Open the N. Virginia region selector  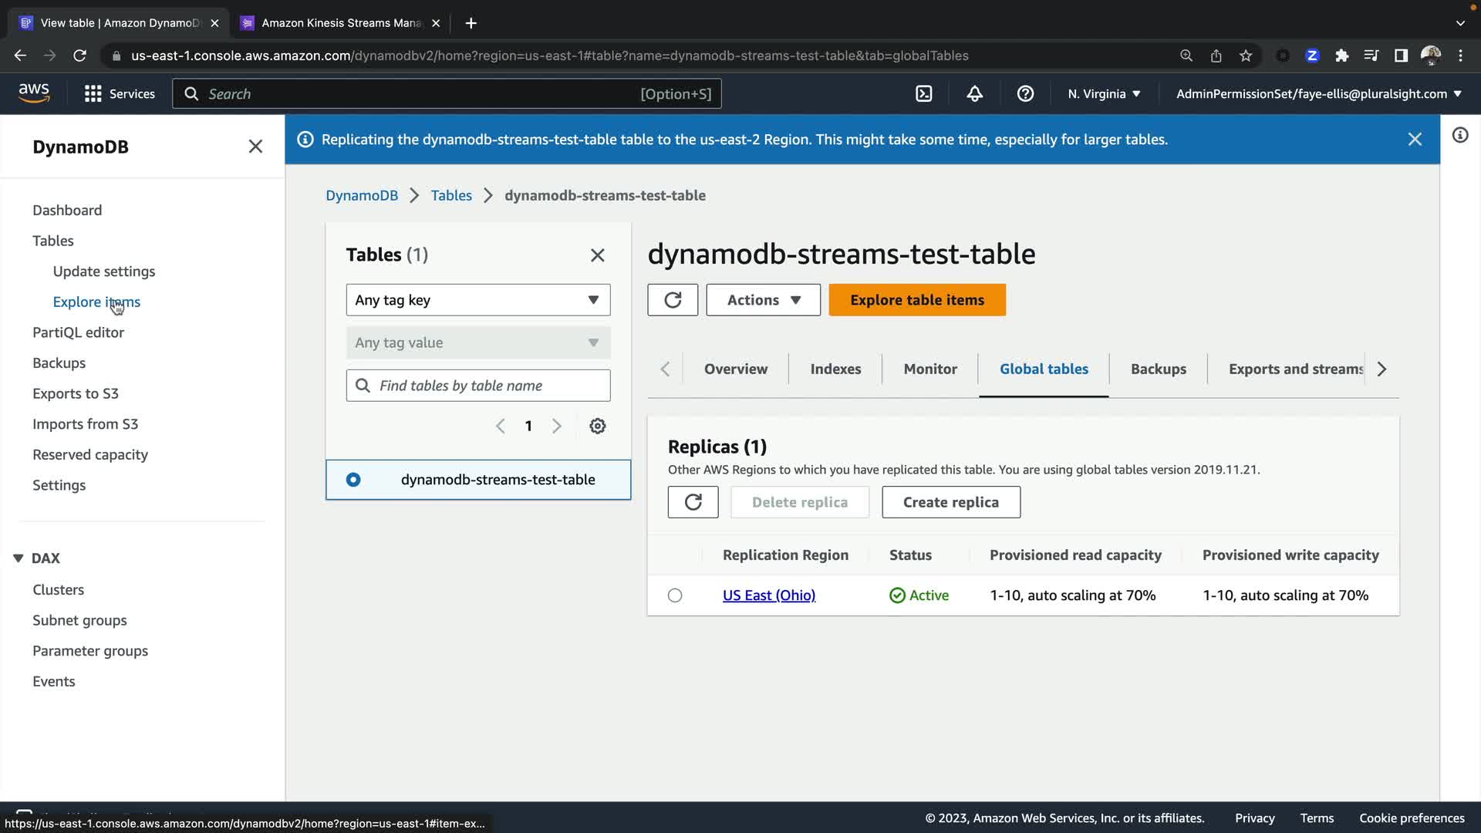click(1104, 94)
